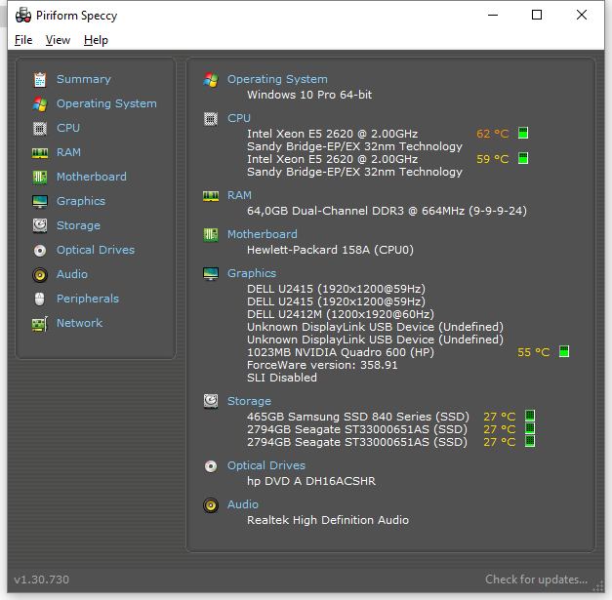612x600 pixels.
Task: Select Peripherals in the sidebar
Action: 88,299
